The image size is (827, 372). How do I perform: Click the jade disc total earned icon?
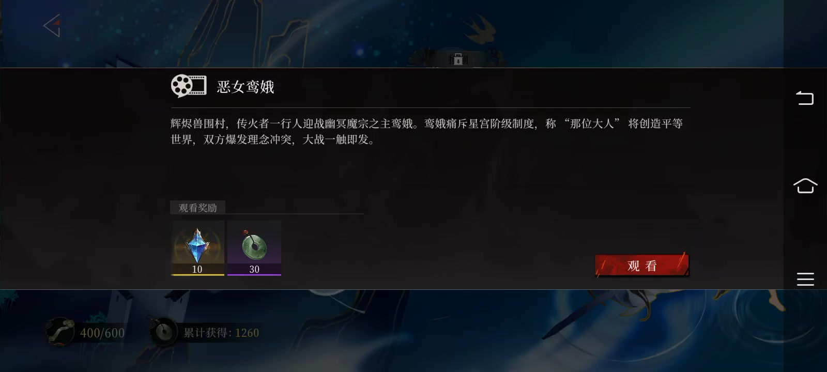[x=164, y=332]
